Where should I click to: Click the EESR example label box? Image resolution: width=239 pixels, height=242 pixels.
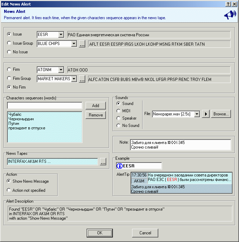[x=139, y=166]
